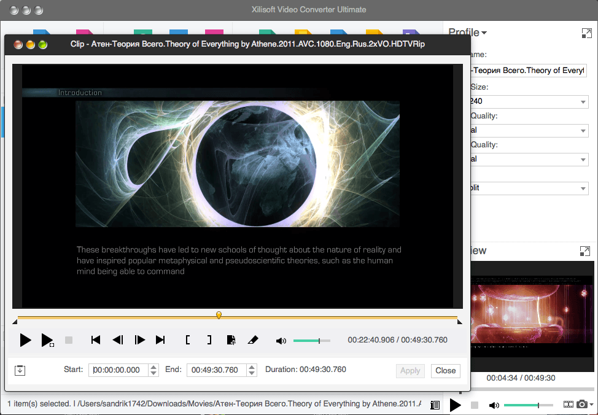The width and height of the screenshot is (598, 415).
Task: Zoom the Clip window with green button
Action: (x=43, y=45)
